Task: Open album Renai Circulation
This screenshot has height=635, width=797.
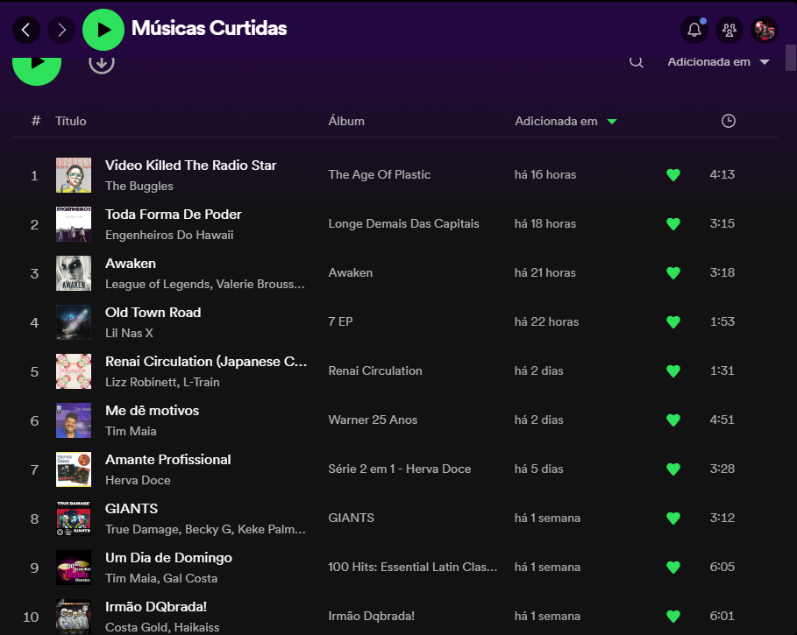Action: (x=375, y=371)
